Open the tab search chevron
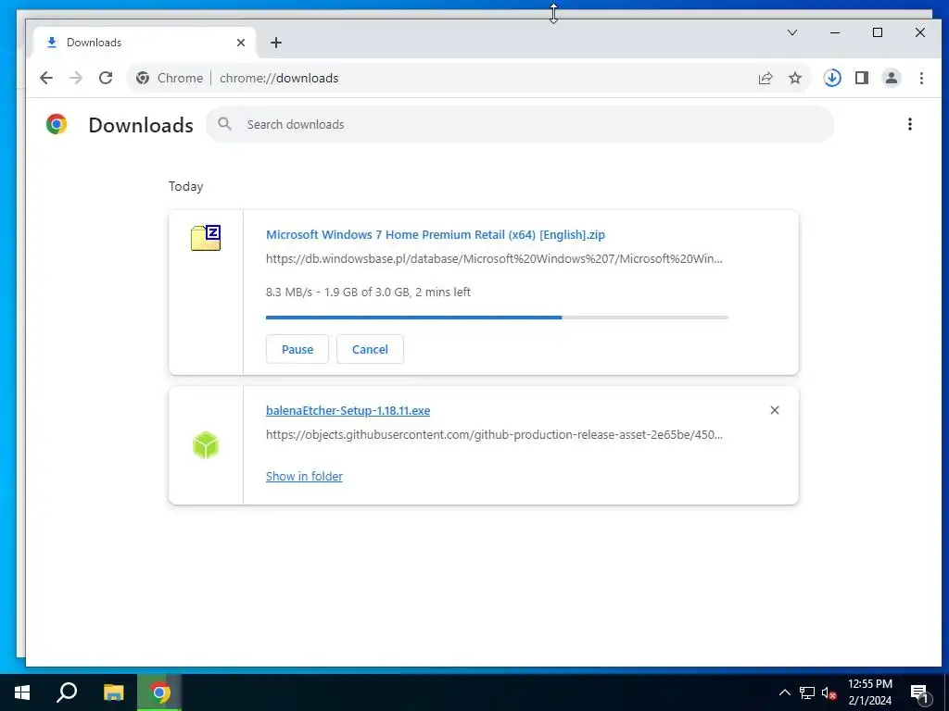This screenshot has width=949, height=711. 792,32
